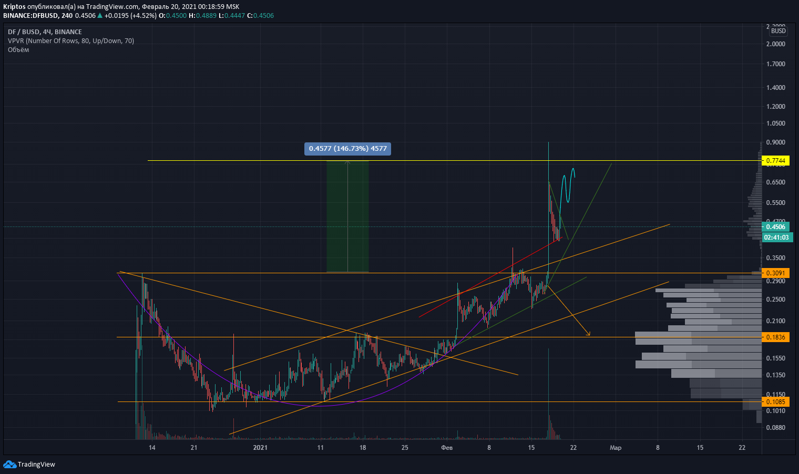Click the +0.0195 (+4.52%) change value in the header
Viewport: 799px width, 474px height.
click(130, 15)
